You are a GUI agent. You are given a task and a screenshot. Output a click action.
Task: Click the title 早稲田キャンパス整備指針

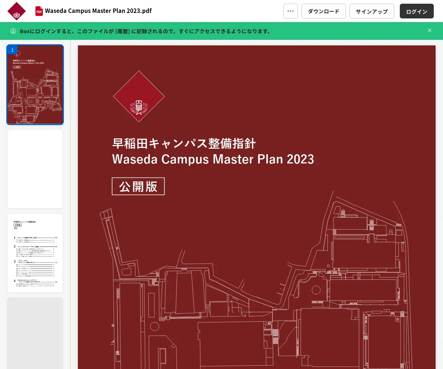pyautogui.click(x=184, y=143)
